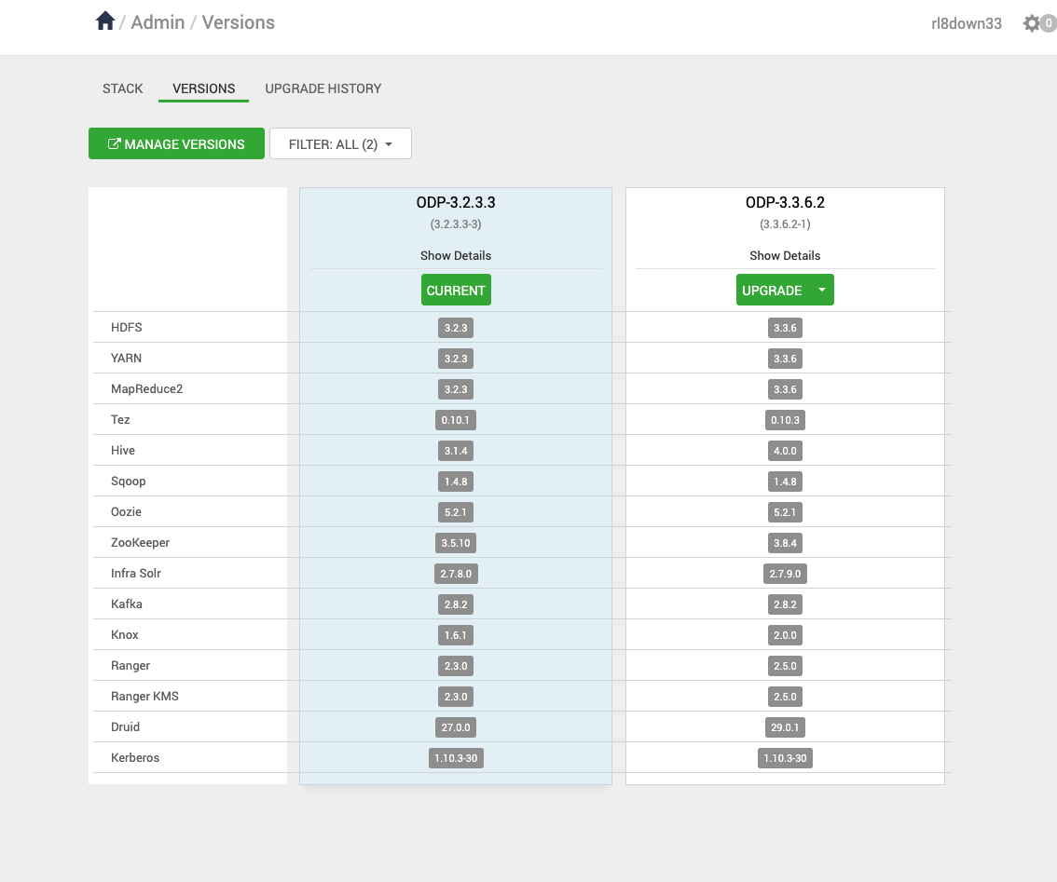Click the ODP-3.3.6.2 version title
Screen dimensions: 1057x882
(785, 202)
